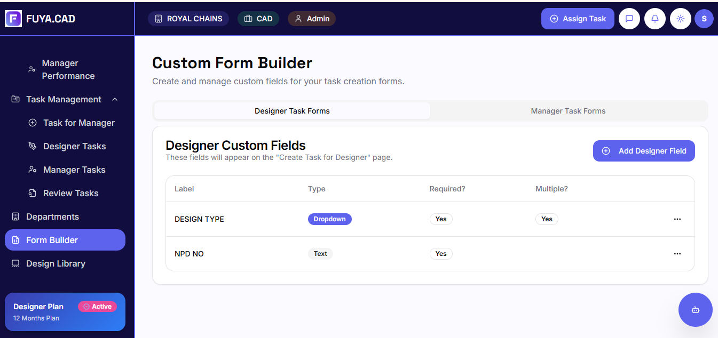The width and height of the screenshot is (718, 338).
Task: Toggle the light/dark theme sun icon
Action: coord(680,19)
